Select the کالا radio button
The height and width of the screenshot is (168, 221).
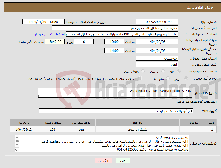[179, 71]
